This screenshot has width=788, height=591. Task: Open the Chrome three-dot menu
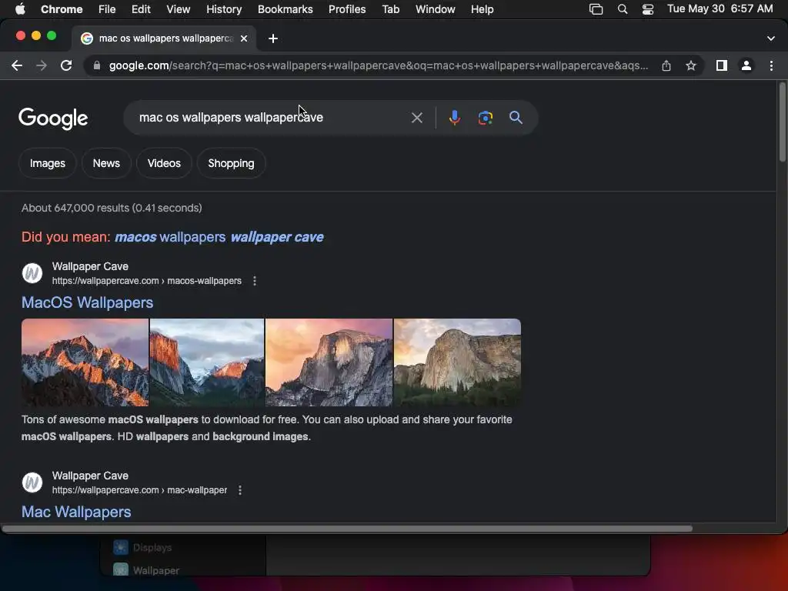[x=771, y=65]
